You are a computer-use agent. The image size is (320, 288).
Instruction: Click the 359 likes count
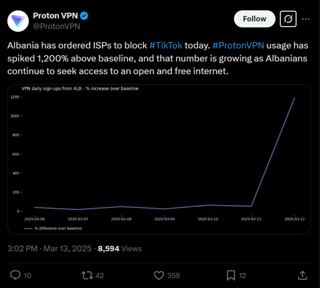tap(173, 276)
